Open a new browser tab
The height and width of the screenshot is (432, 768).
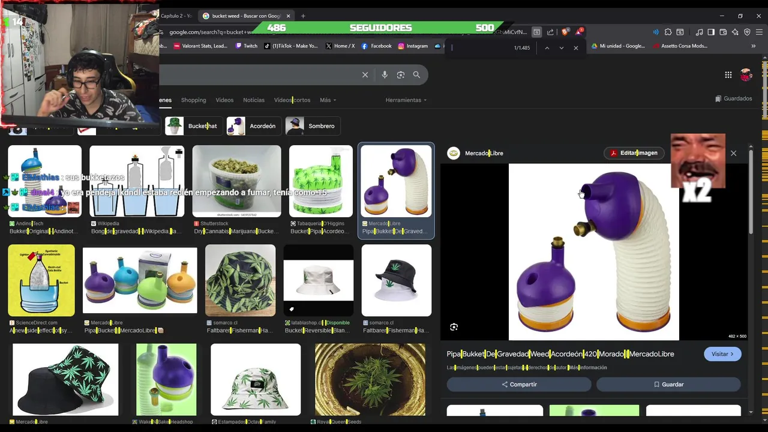point(303,16)
